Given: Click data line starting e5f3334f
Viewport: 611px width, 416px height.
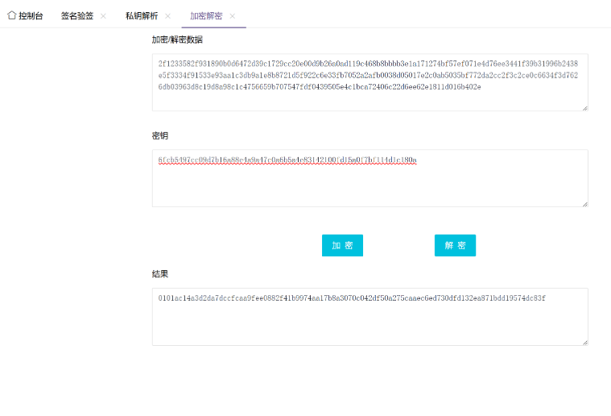Looking at the screenshot, I should tap(368, 75).
